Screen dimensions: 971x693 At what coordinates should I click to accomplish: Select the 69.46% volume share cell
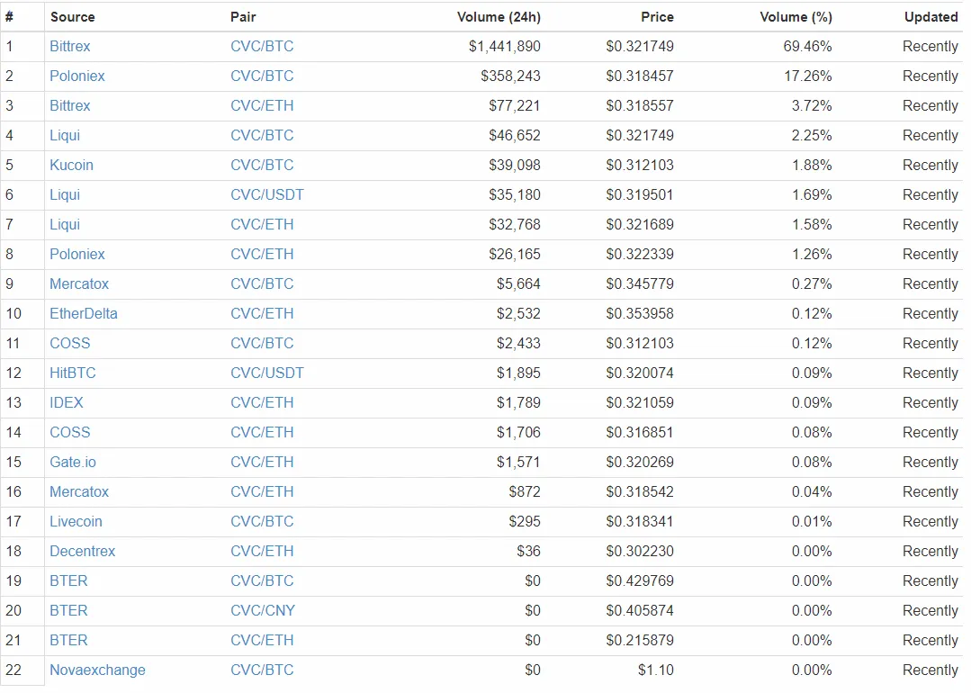click(807, 47)
